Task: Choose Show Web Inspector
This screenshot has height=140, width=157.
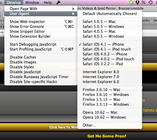Action: click(x=27, y=22)
